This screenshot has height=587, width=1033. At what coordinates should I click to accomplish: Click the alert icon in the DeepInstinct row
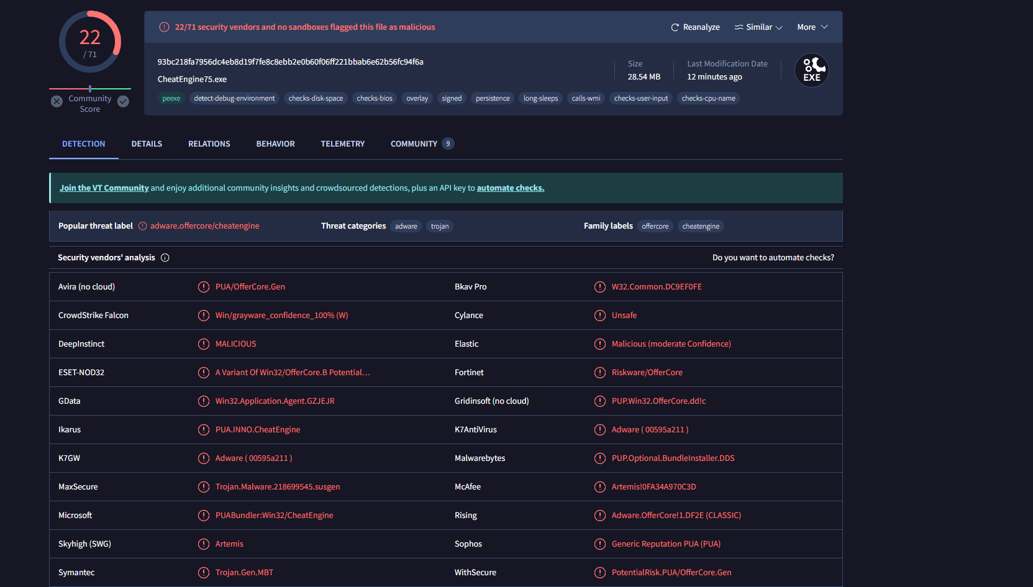204,344
